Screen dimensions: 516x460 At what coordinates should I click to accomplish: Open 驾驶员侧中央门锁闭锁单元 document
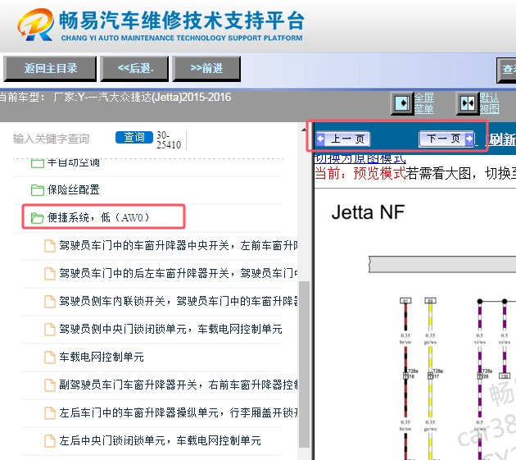[170, 329]
